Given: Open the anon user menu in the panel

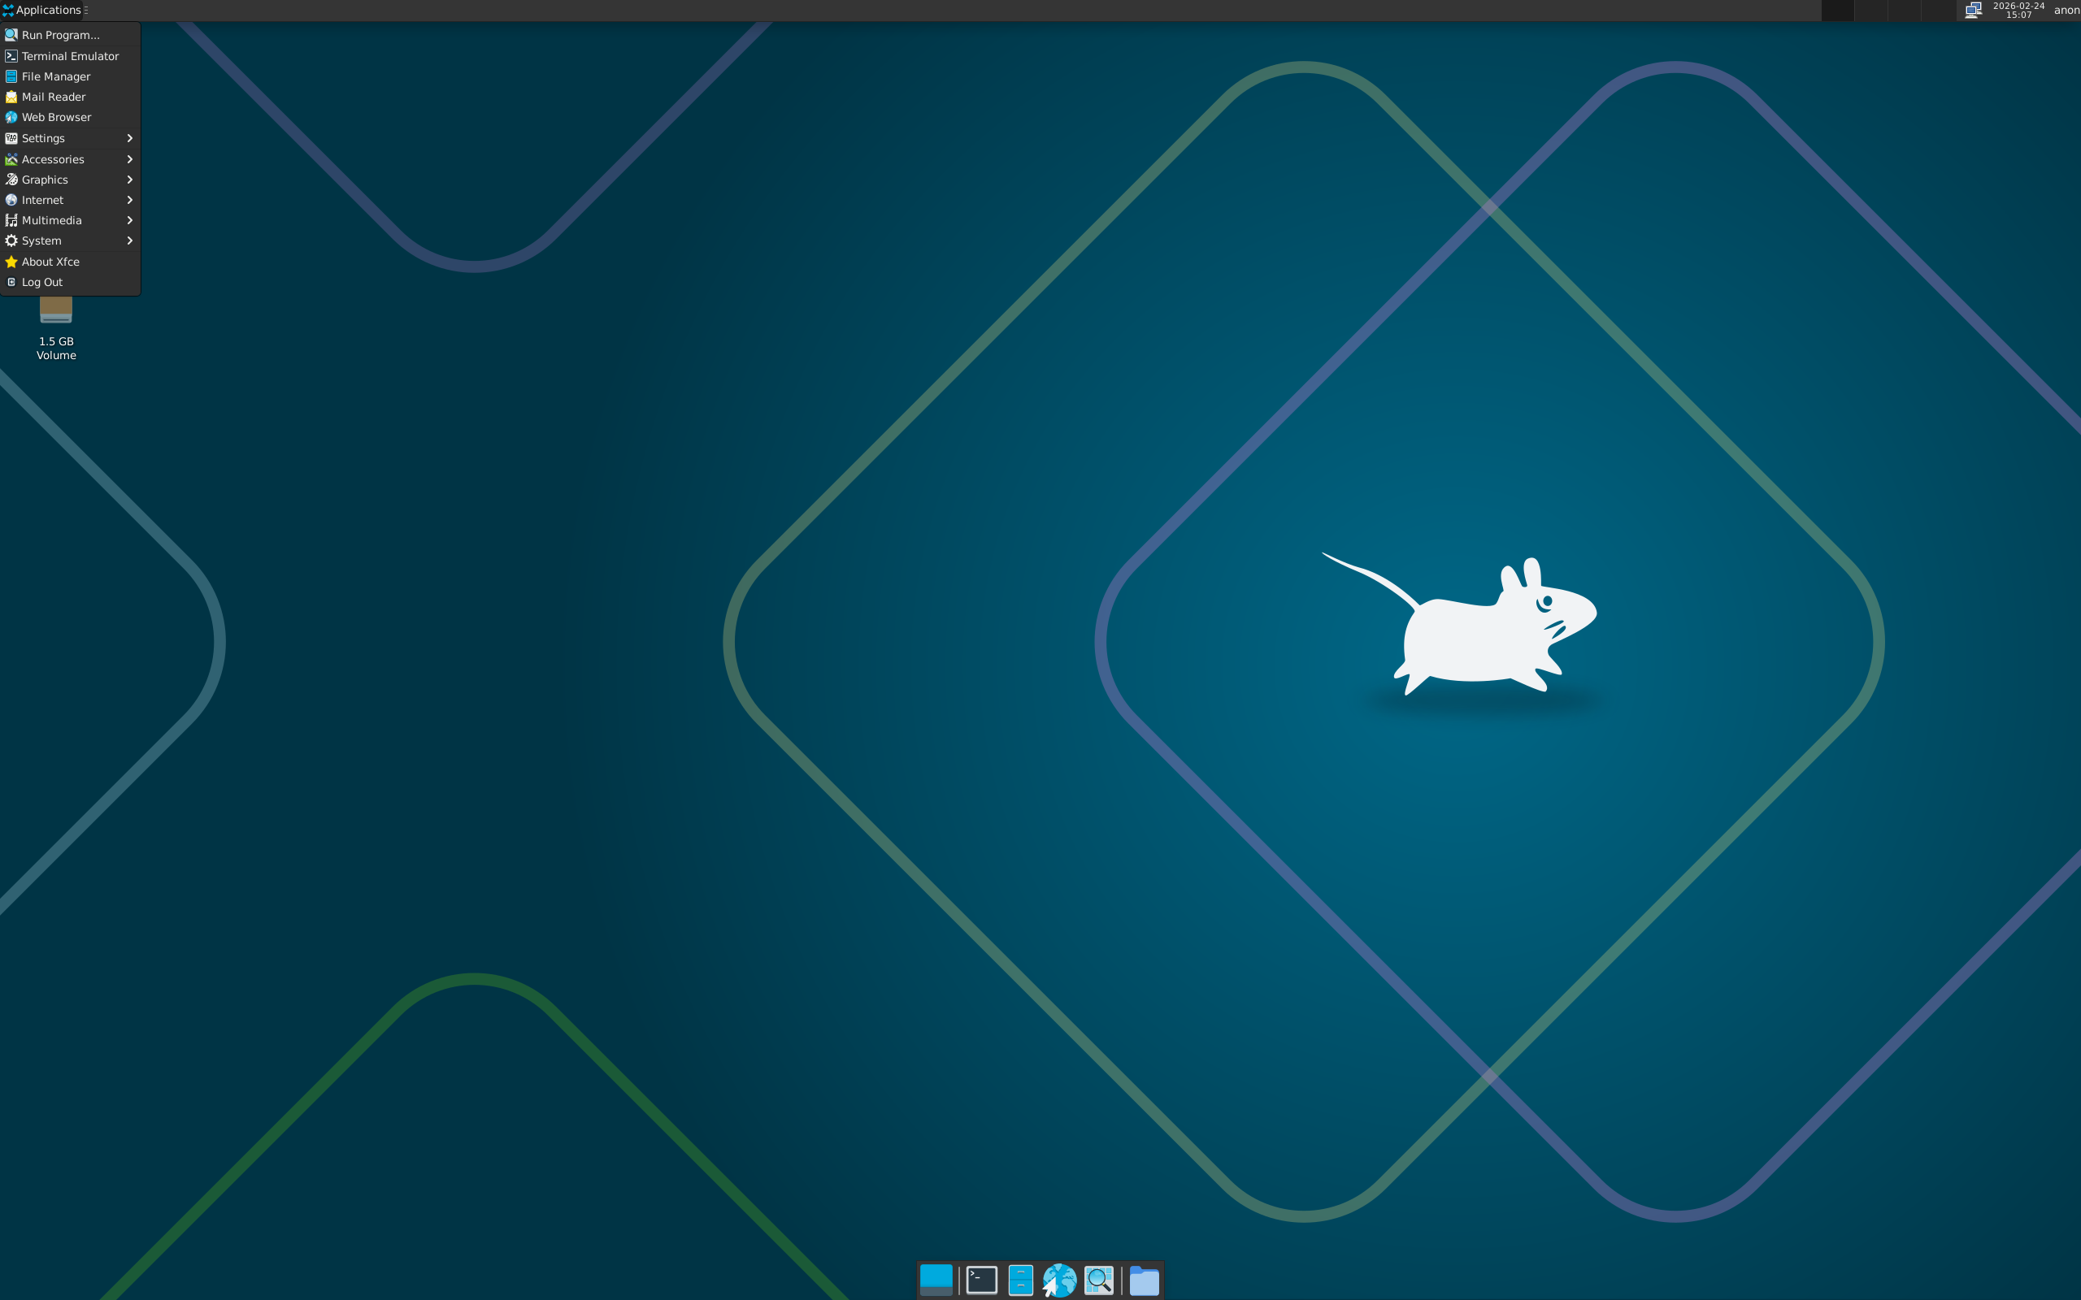Looking at the screenshot, I should (x=2066, y=11).
